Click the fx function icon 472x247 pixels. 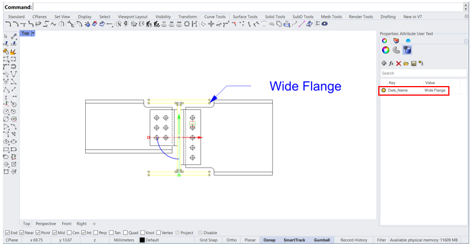tap(391, 64)
